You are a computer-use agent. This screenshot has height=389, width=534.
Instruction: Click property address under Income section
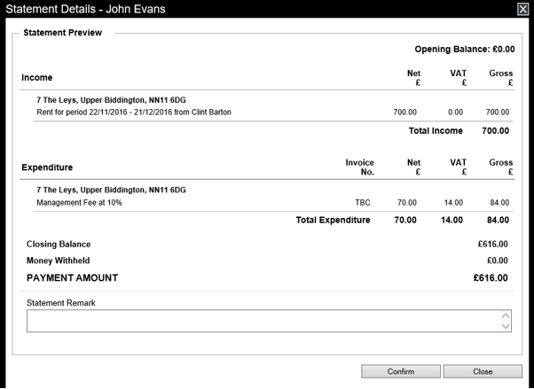112,100
